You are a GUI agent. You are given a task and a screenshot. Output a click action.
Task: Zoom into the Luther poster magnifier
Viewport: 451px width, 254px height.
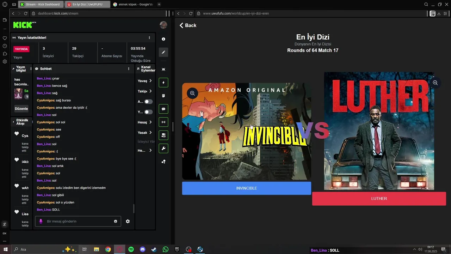(435, 83)
